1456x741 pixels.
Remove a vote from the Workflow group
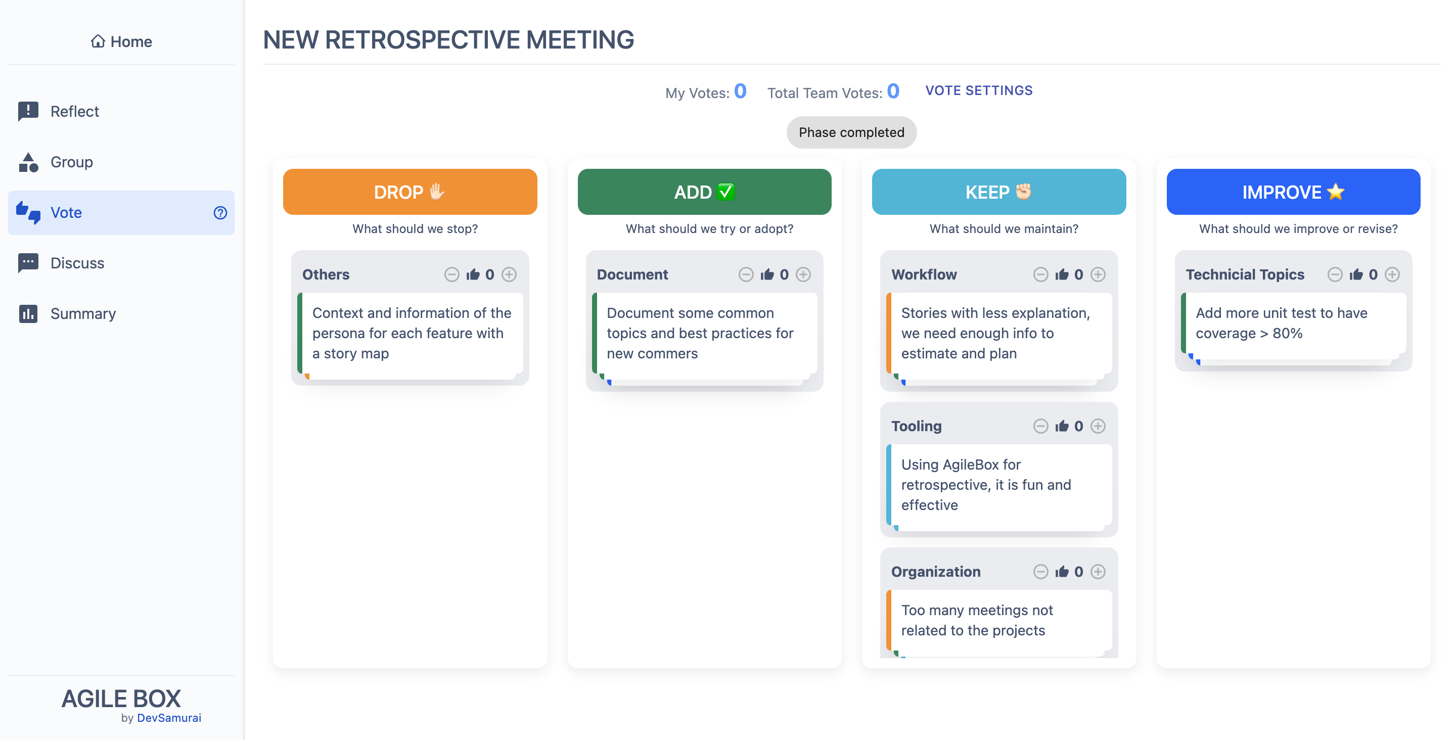point(1040,274)
